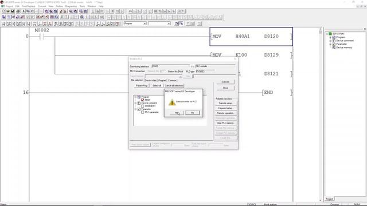The image size is (367, 206).
Task: Select Parameter label in project tree
Action: click(x=342, y=44)
